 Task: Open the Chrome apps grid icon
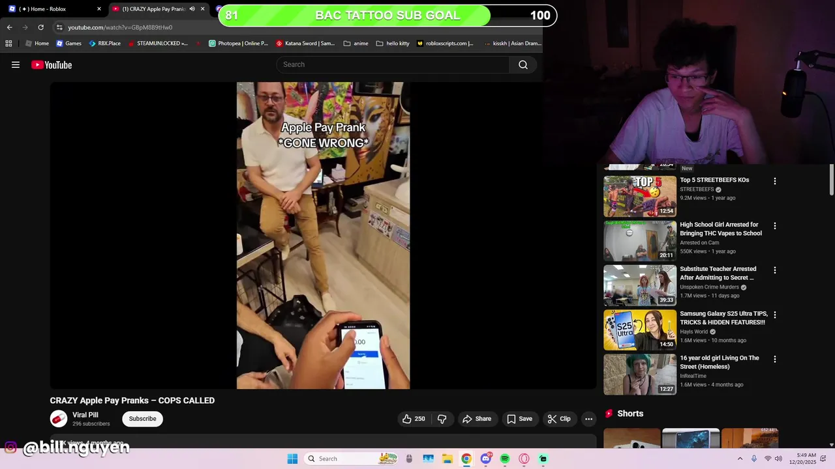click(x=8, y=44)
